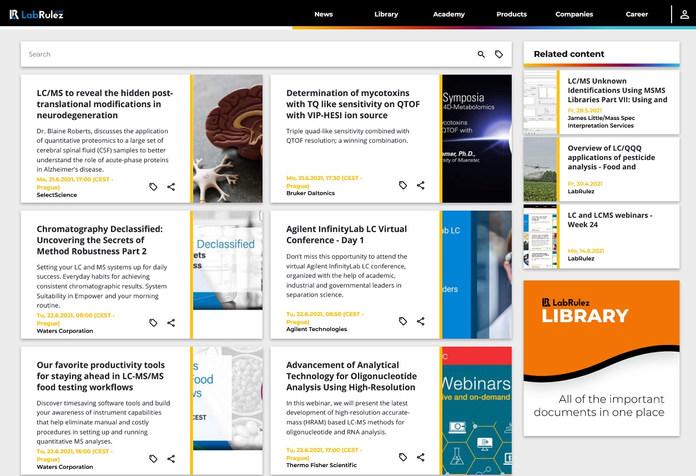Viewport: 696px width, 476px height.
Task: Click 'All of the important documents' text
Action: pos(599,405)
